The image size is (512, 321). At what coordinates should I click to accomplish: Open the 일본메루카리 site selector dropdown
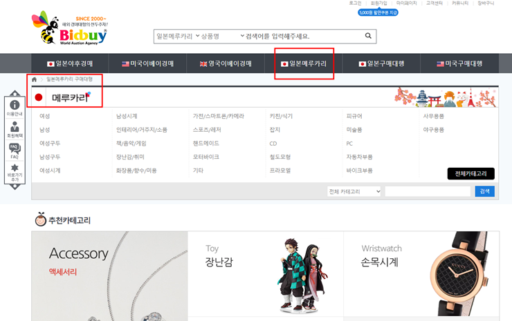click(178, 36)
